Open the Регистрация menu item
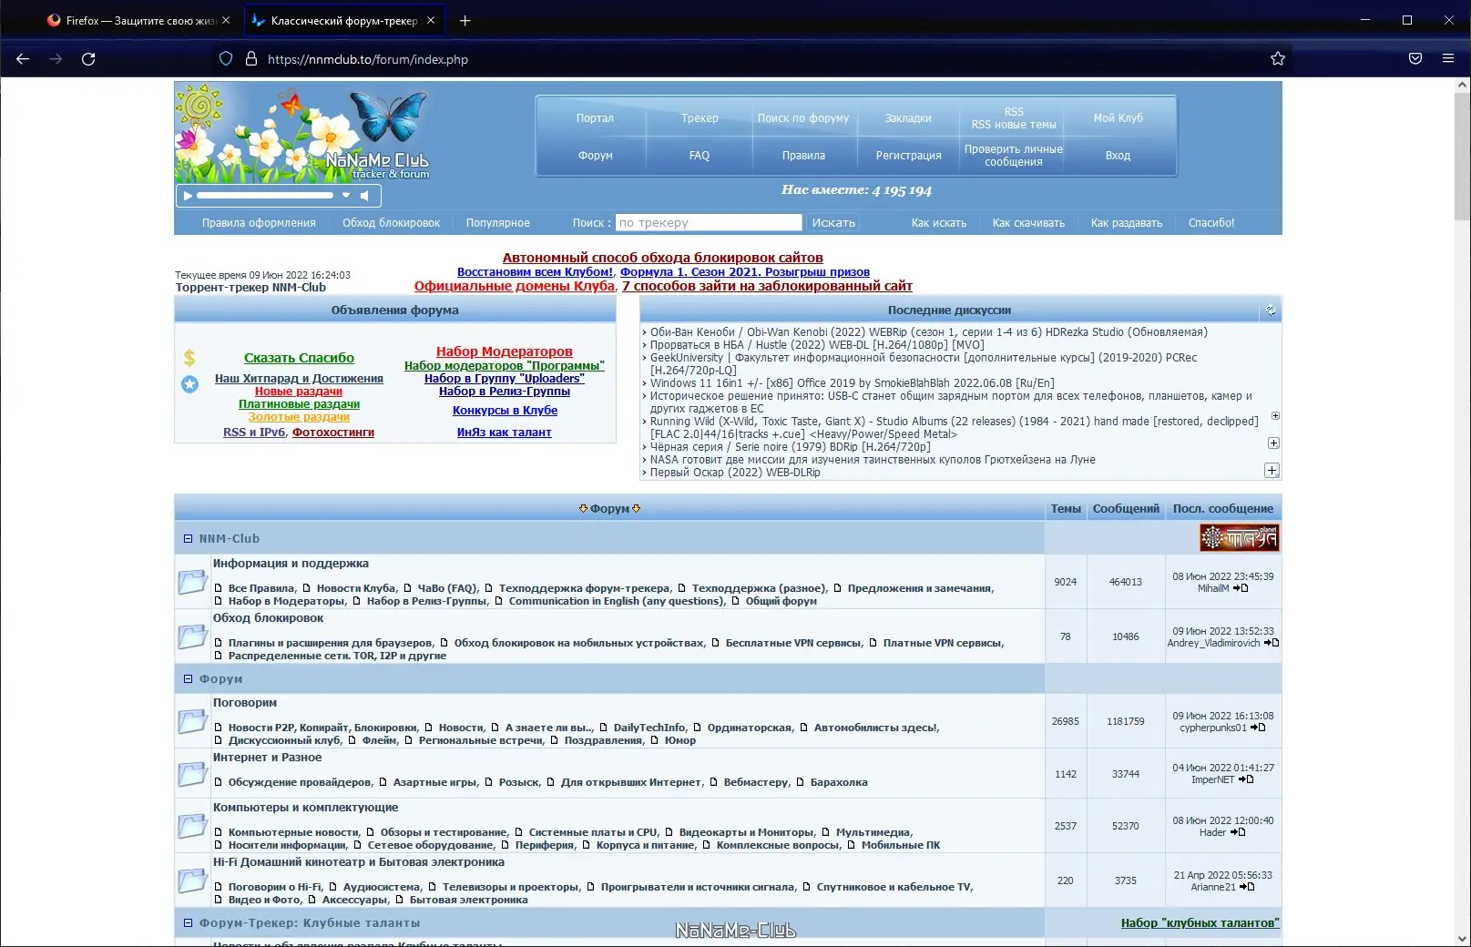This screenshot has width=1471, height=947. pyautogui.click(x=908, y=156)
